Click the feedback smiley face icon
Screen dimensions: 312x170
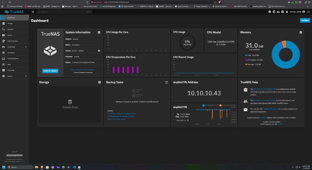click(270, 12)
